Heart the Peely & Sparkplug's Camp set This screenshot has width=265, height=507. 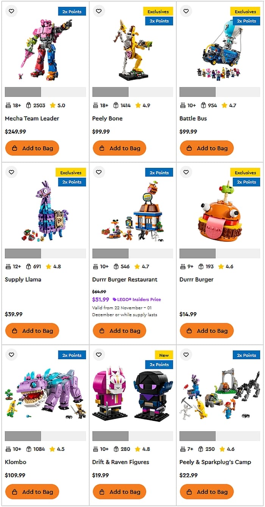[186, 355]
